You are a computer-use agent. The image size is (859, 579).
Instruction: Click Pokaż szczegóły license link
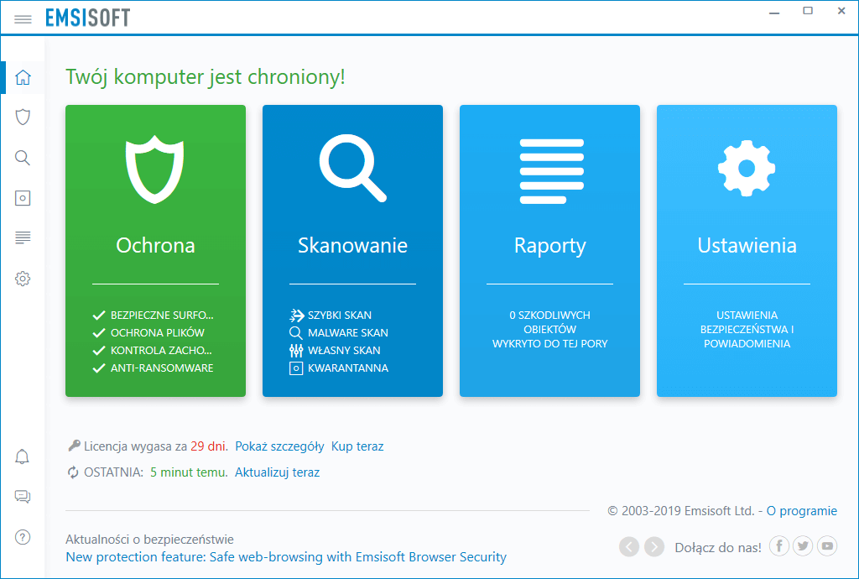(x=279, y=446)
